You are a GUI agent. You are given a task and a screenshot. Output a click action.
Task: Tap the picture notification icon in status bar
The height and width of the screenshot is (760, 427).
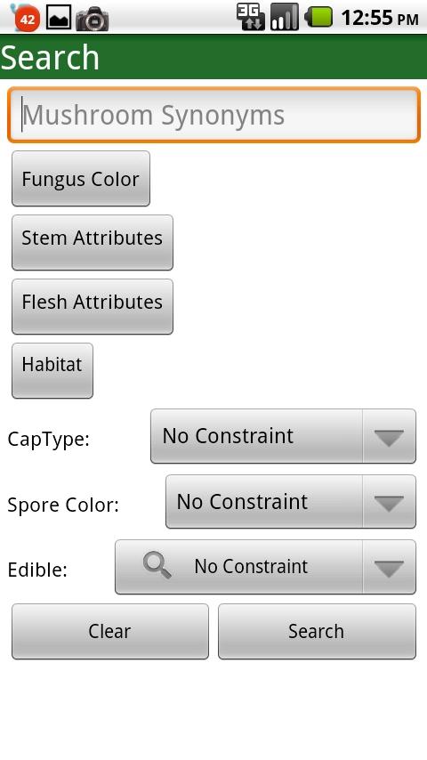[x=59, y=18]
